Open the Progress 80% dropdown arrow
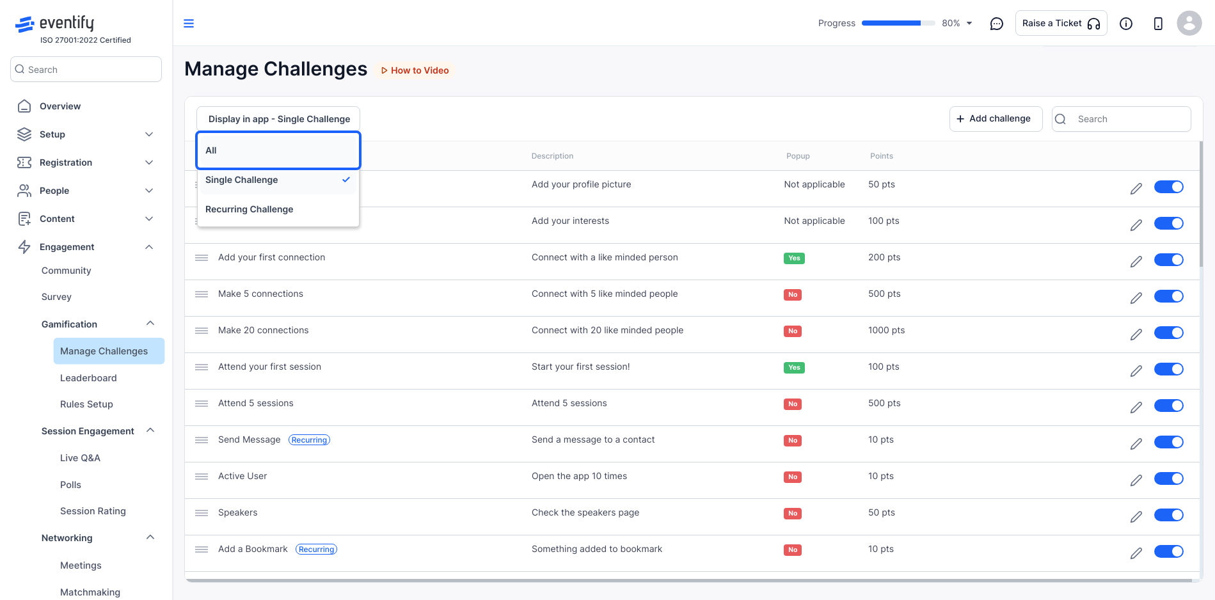 (x=969, y=23)
